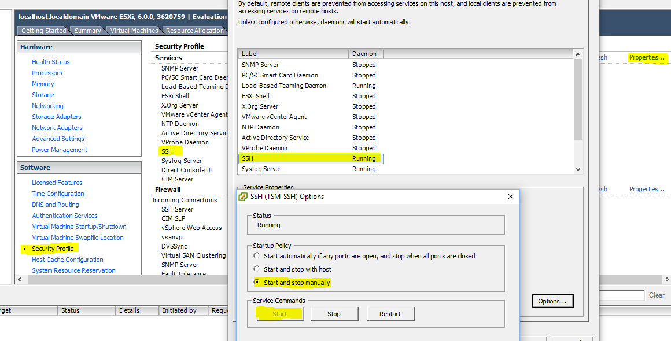Select VProbe Daemon row in dialog list
This screenshot has width=671, height=341.
(x=311, y=148)
